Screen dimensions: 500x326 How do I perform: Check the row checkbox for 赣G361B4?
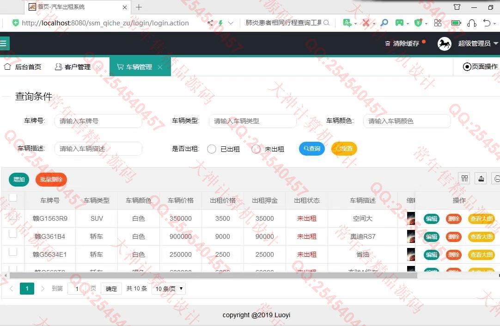pos(13,234)
